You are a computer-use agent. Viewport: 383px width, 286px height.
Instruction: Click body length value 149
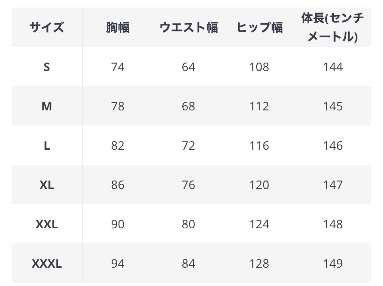(333, 264)
